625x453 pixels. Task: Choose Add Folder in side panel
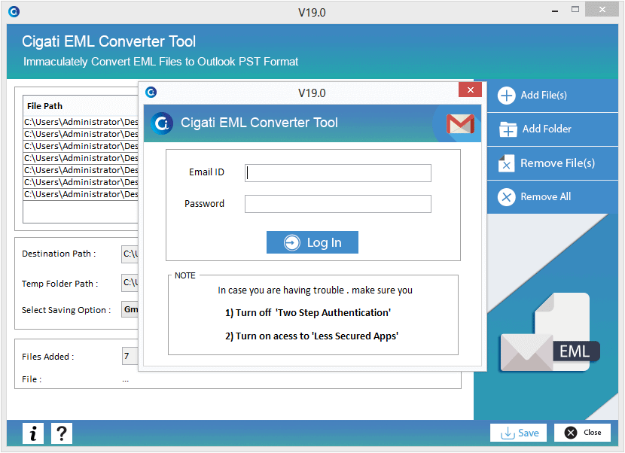[x=553, y=129]
